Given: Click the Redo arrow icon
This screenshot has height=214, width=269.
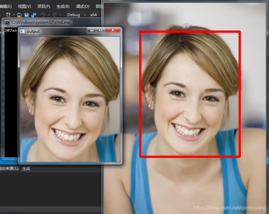Looking at the screenshot, I should point(55,15).
